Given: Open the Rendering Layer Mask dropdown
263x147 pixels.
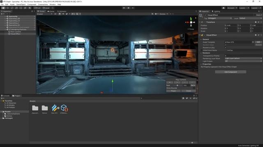Looking at the screenshot, I should [x=243, y=58].
